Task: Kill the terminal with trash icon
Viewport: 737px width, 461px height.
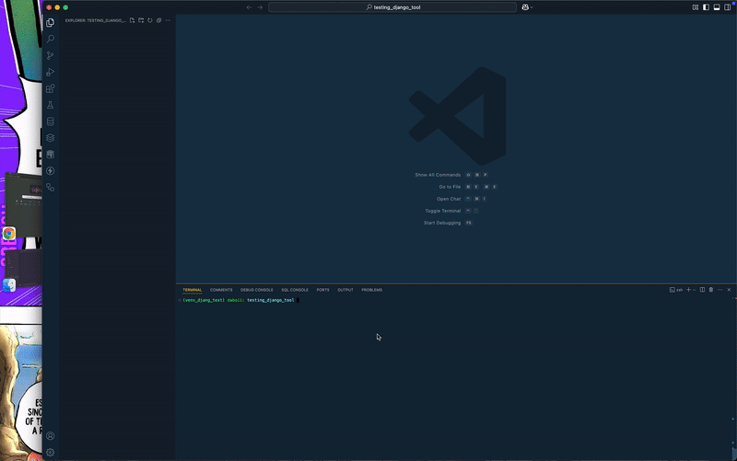Action: click(711, 290)
